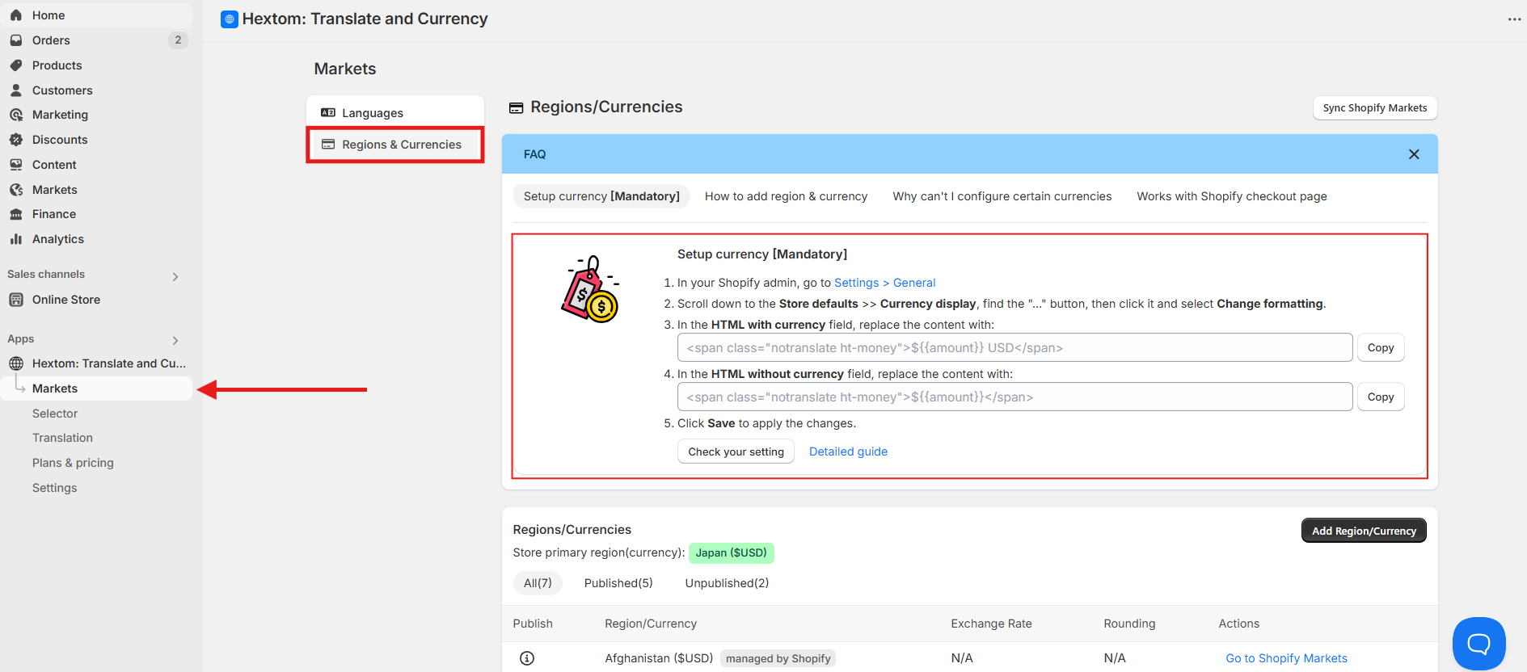The width and height of the screenshot is (1527, 672).
Task: Open Settings under Hextom app
Action: tap(54, 488)
